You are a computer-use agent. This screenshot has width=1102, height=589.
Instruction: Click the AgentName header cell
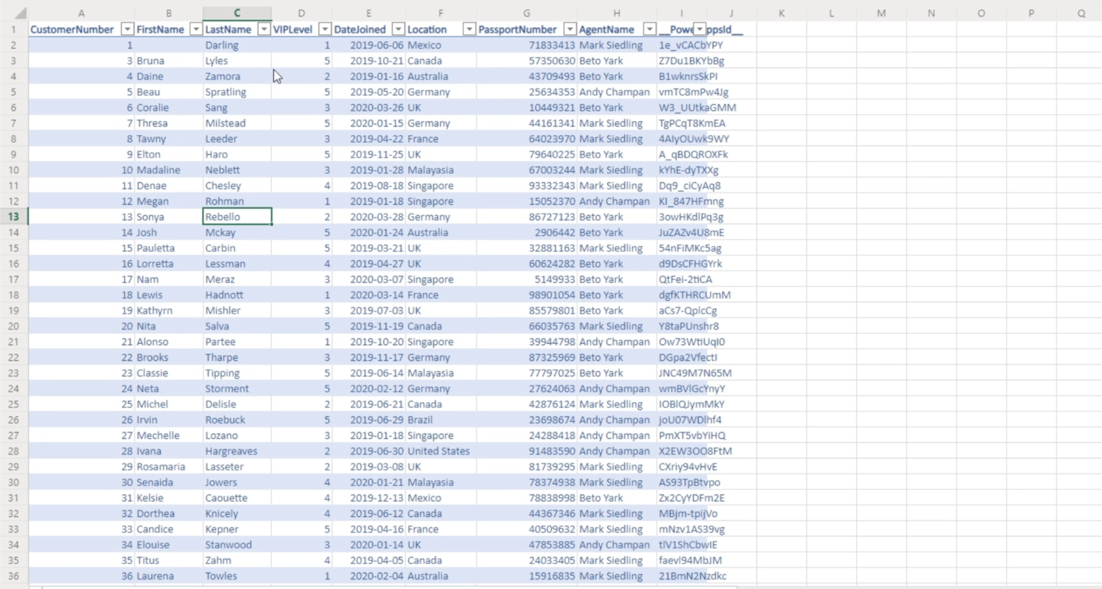pos(617,29)
